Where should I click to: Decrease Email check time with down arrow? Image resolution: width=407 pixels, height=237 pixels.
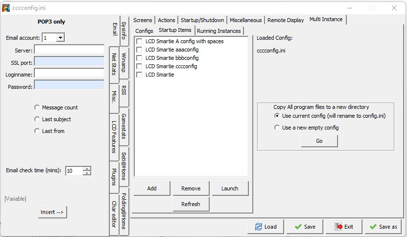[x=87, y=173]
